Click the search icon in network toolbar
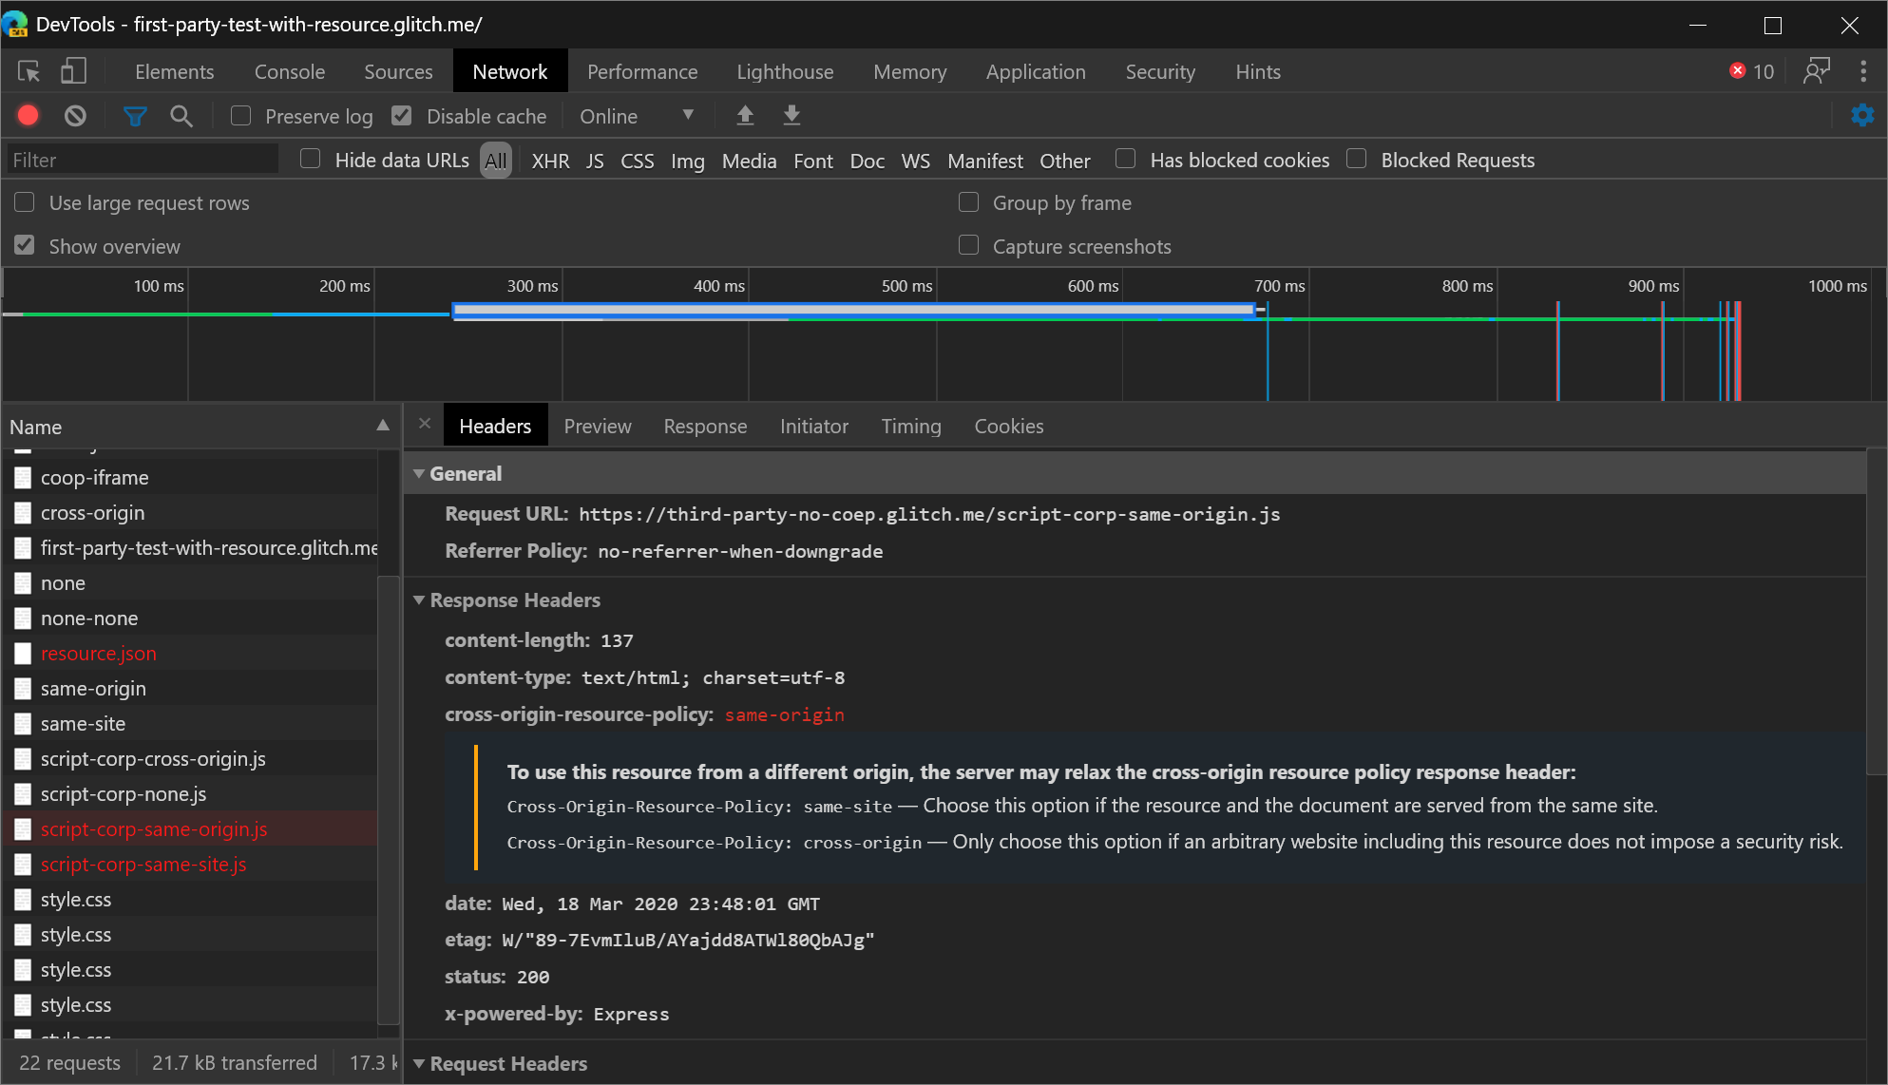The image size is (1888, 1085). click(x=181, y=117)
